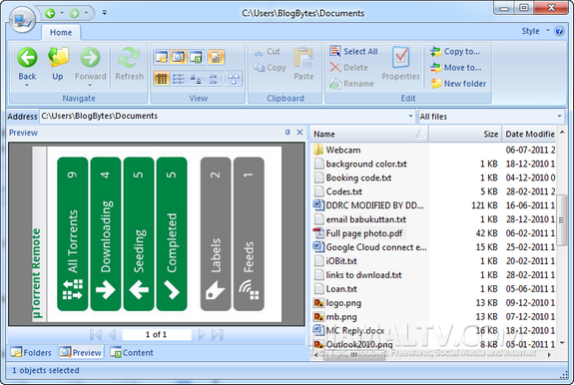Rename the selected file
The width and height of the screenshot is (574, 385).
(x=351, y=84)
